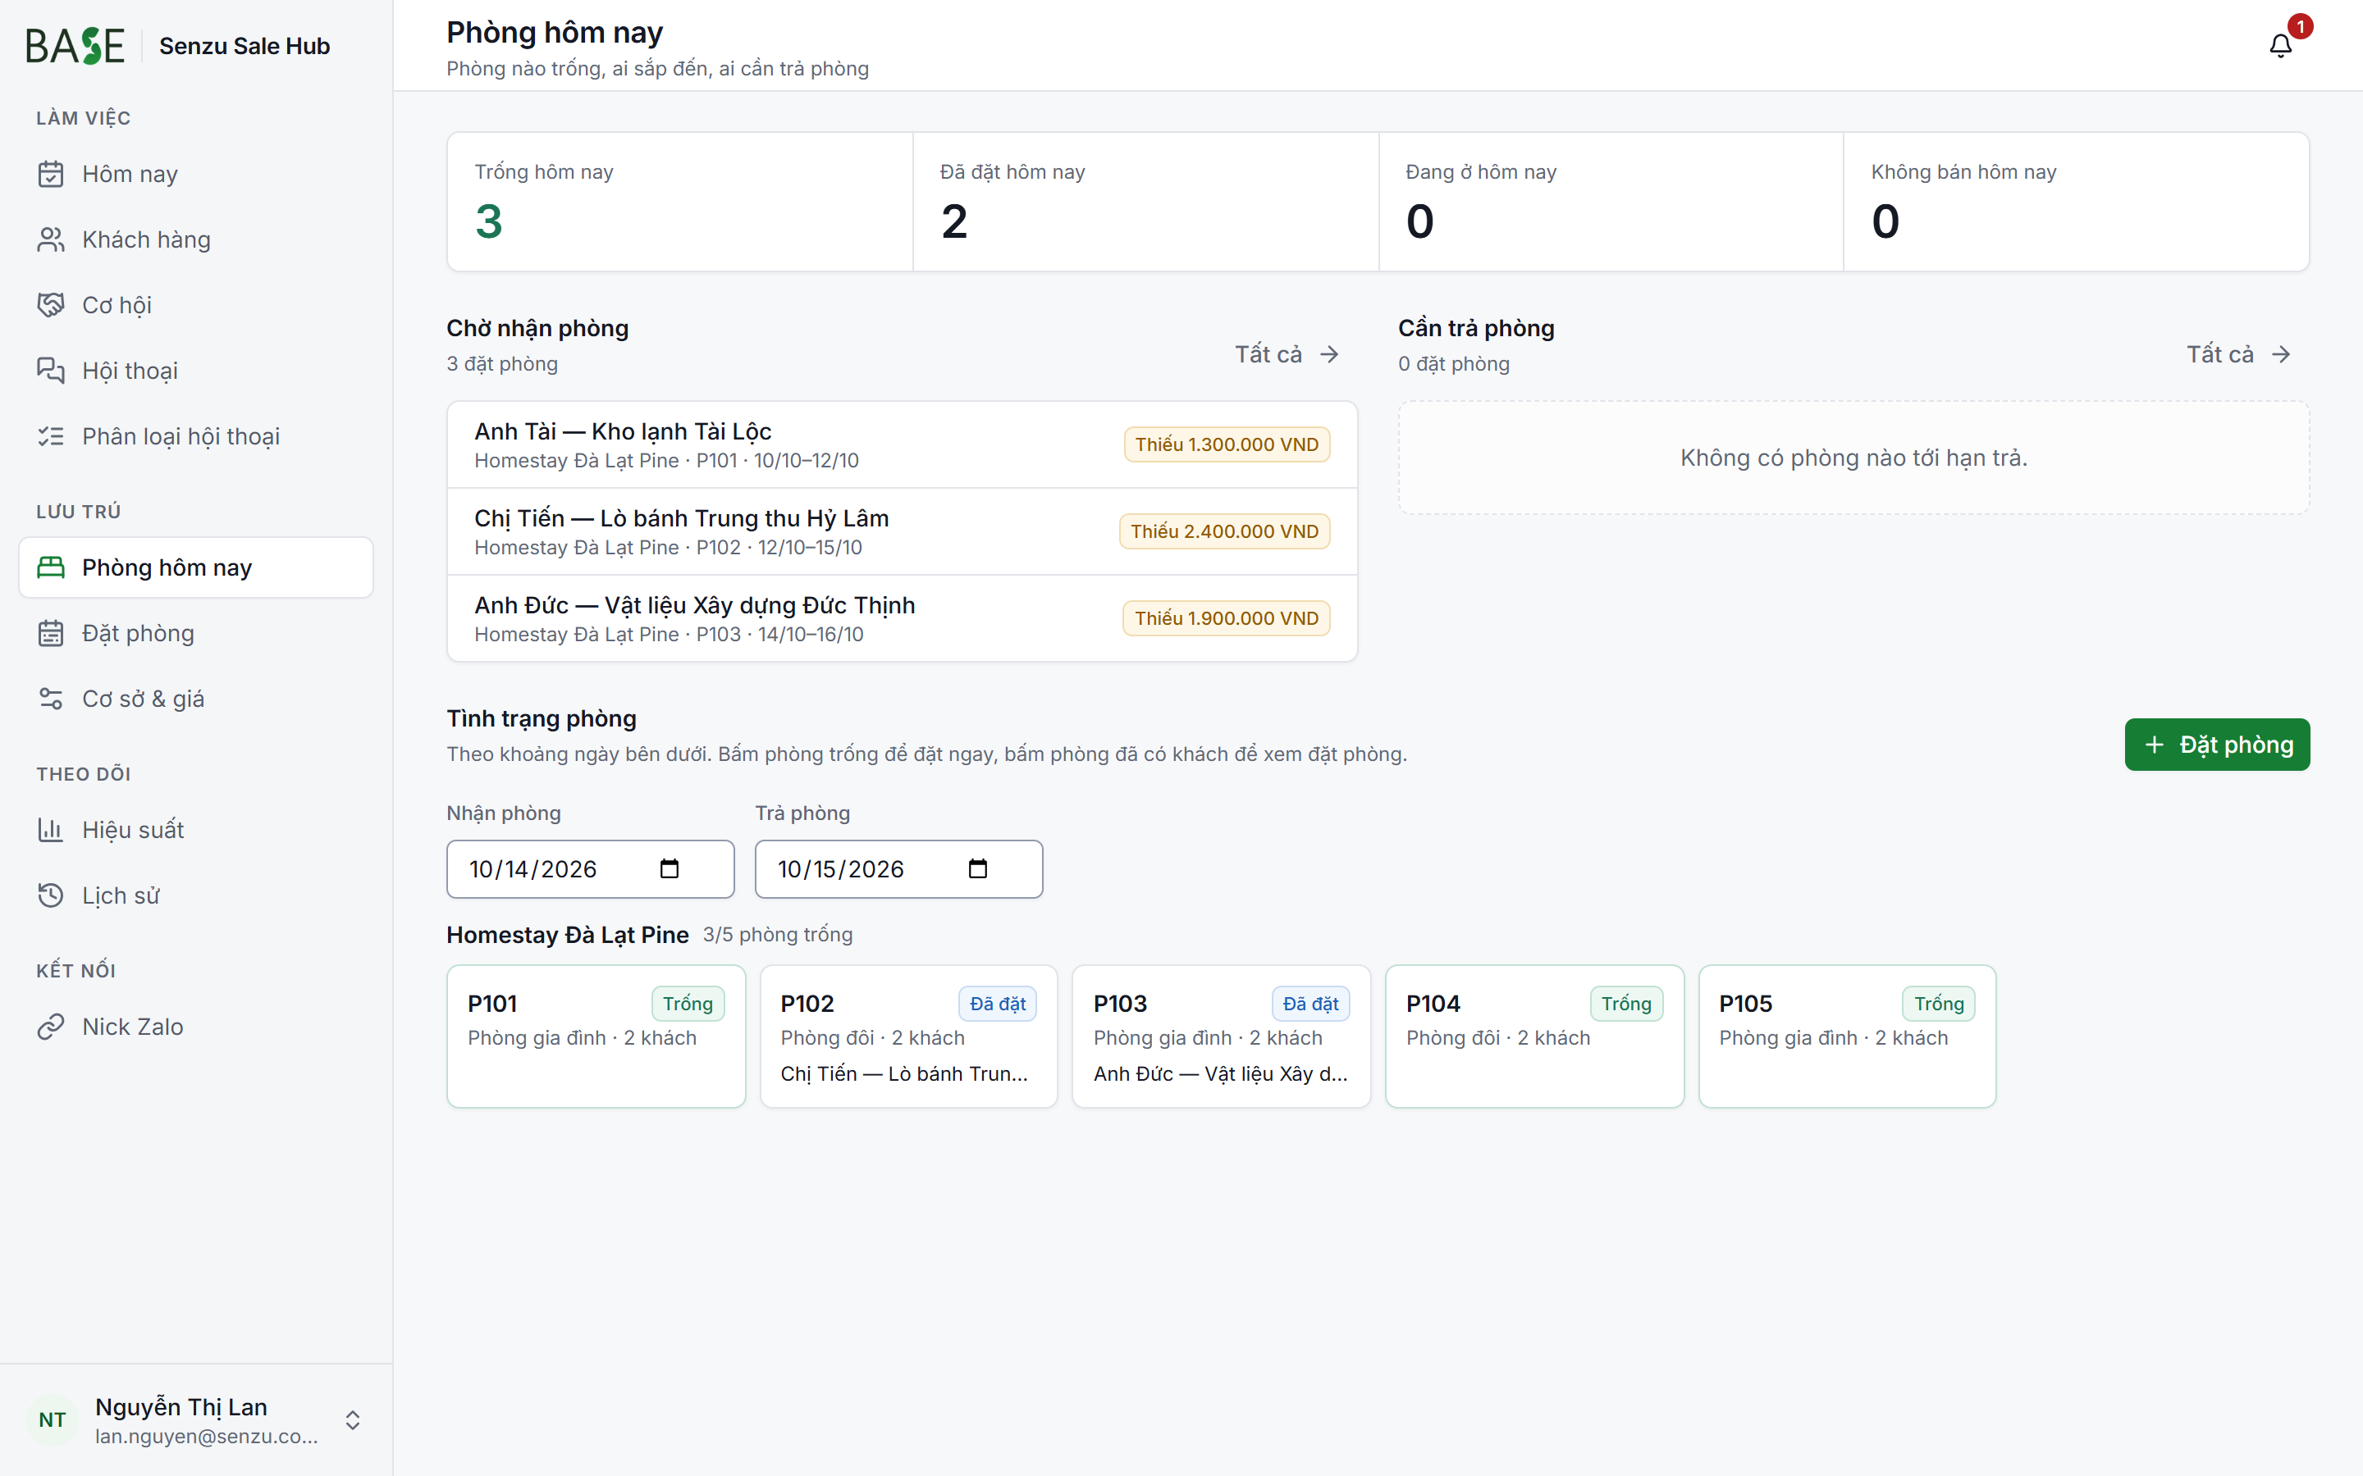Viewport: 2363px width, 1476px height.
Task: Click the Hội thoại chat icon
Action: (x=51, y=370)
